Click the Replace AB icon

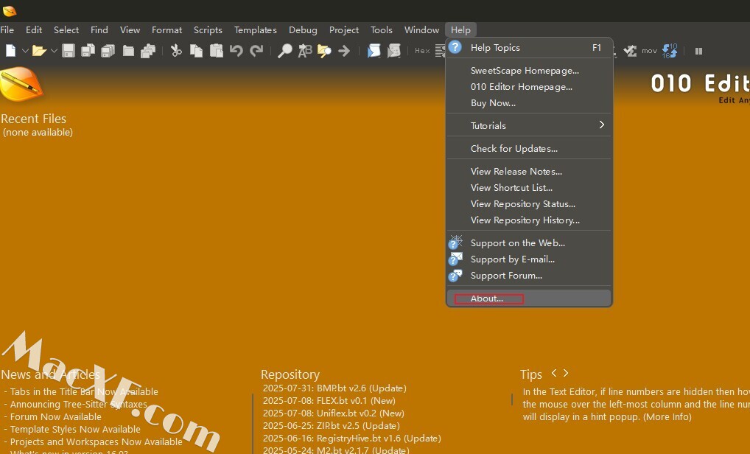point(305,51)
